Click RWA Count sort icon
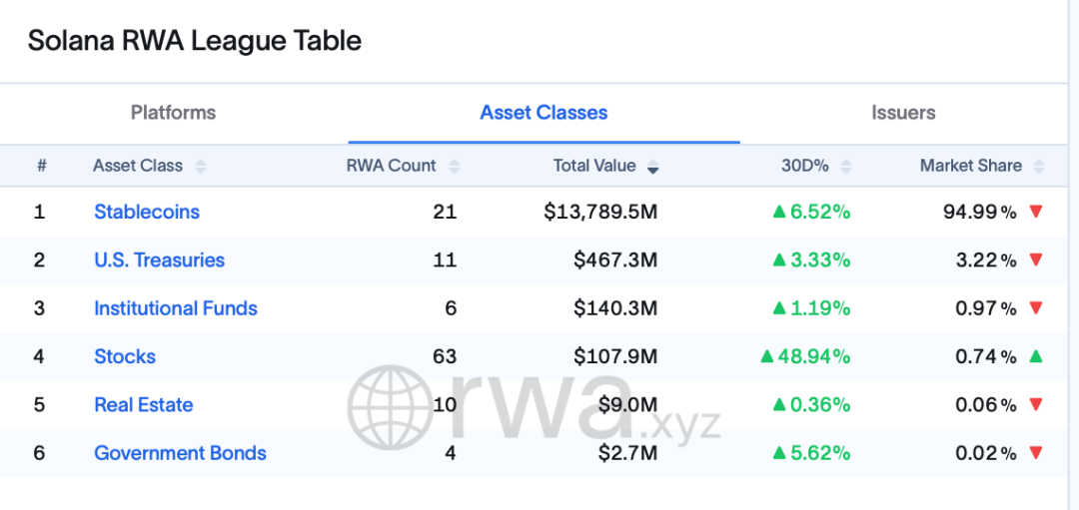Image resolution: width=1079 pixels, height=510 pixels. point(455,167)
